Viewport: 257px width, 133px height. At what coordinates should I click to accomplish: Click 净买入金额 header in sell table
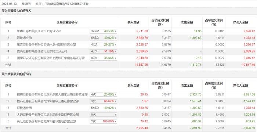[240, 86]
